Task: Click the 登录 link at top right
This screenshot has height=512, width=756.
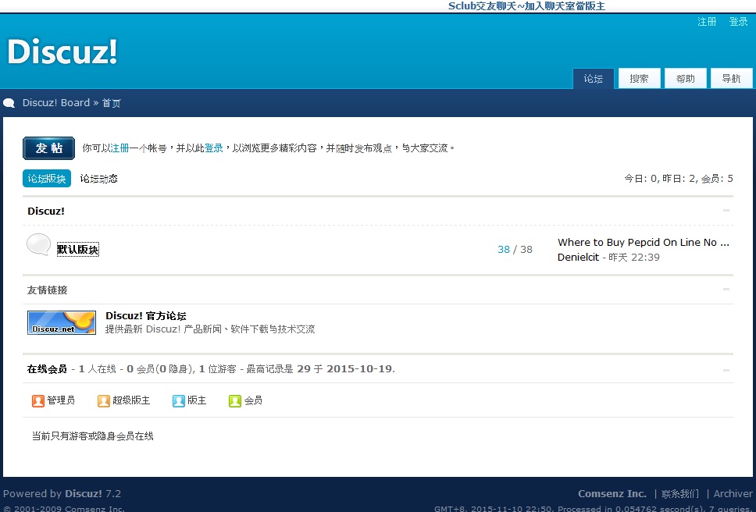Action: pos(739,22)
